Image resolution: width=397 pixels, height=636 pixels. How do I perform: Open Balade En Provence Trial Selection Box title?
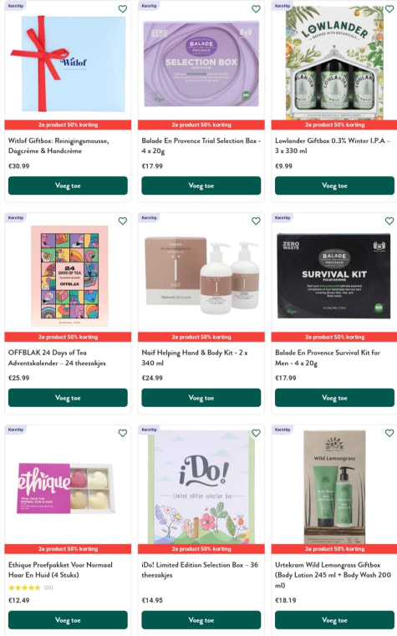(201, 145)
